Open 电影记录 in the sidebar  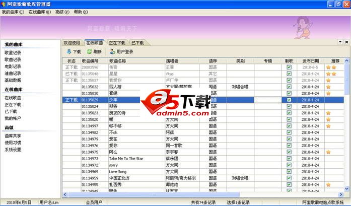point(13,66)
